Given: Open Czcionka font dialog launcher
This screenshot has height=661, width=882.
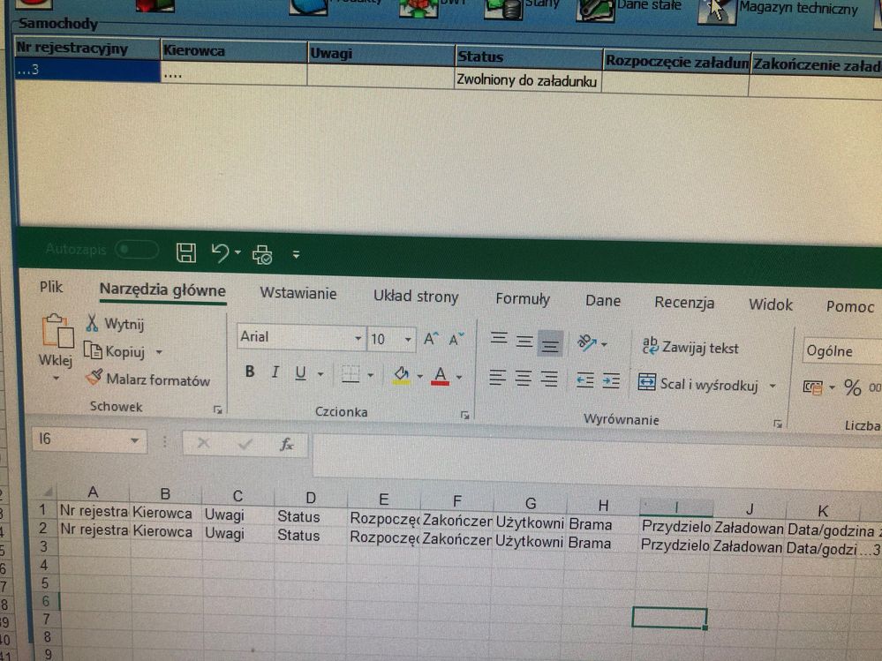Looking at the screenshot, I should (464, 416).
